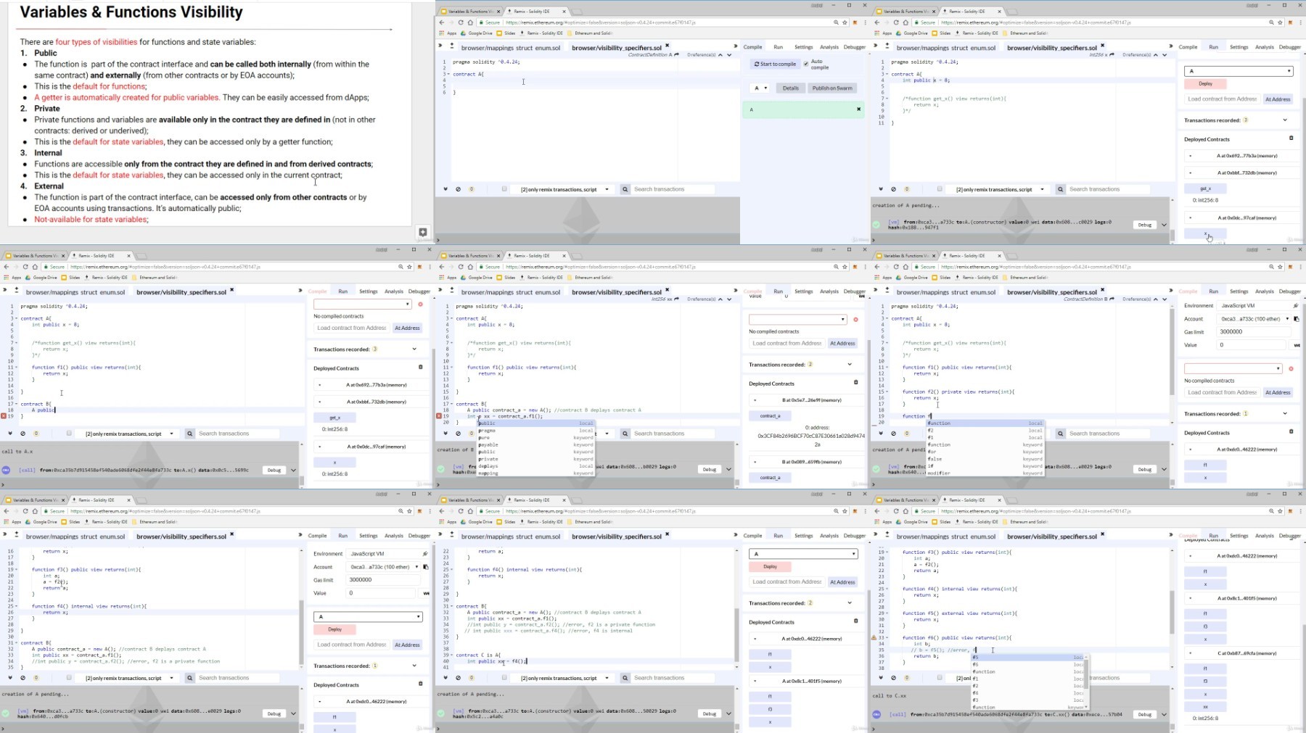This screenshot has height=733, width=1306.
Task: Close the visibility_specifiers.sol editor tab in the top-center frame
Action: [667, 46]
